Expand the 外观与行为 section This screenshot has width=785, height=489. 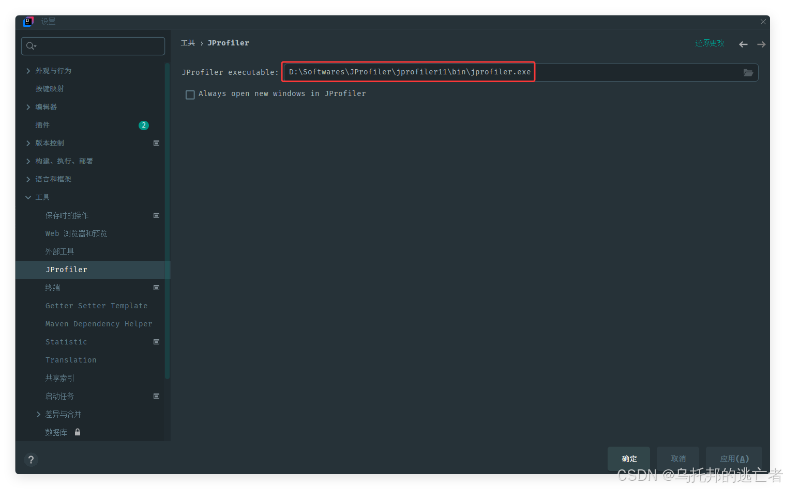(x=28, y=71)
